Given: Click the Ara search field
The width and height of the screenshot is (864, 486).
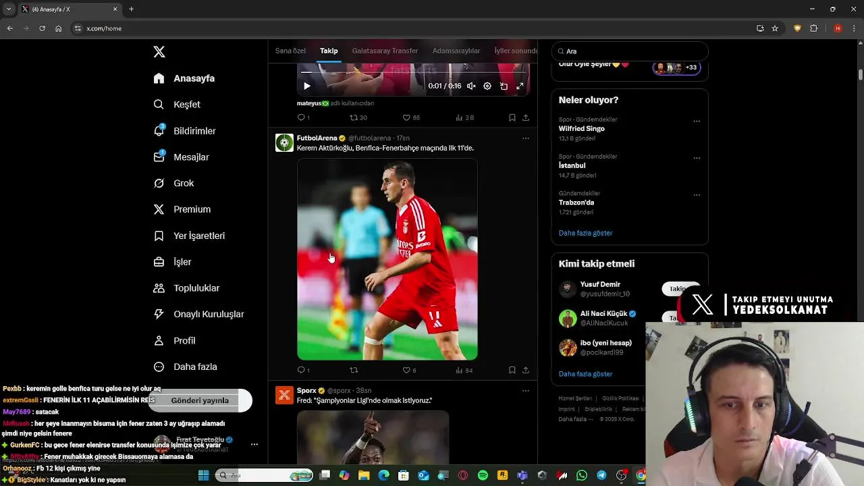Looking at the screenshot, I should click(x=630, y=51).
